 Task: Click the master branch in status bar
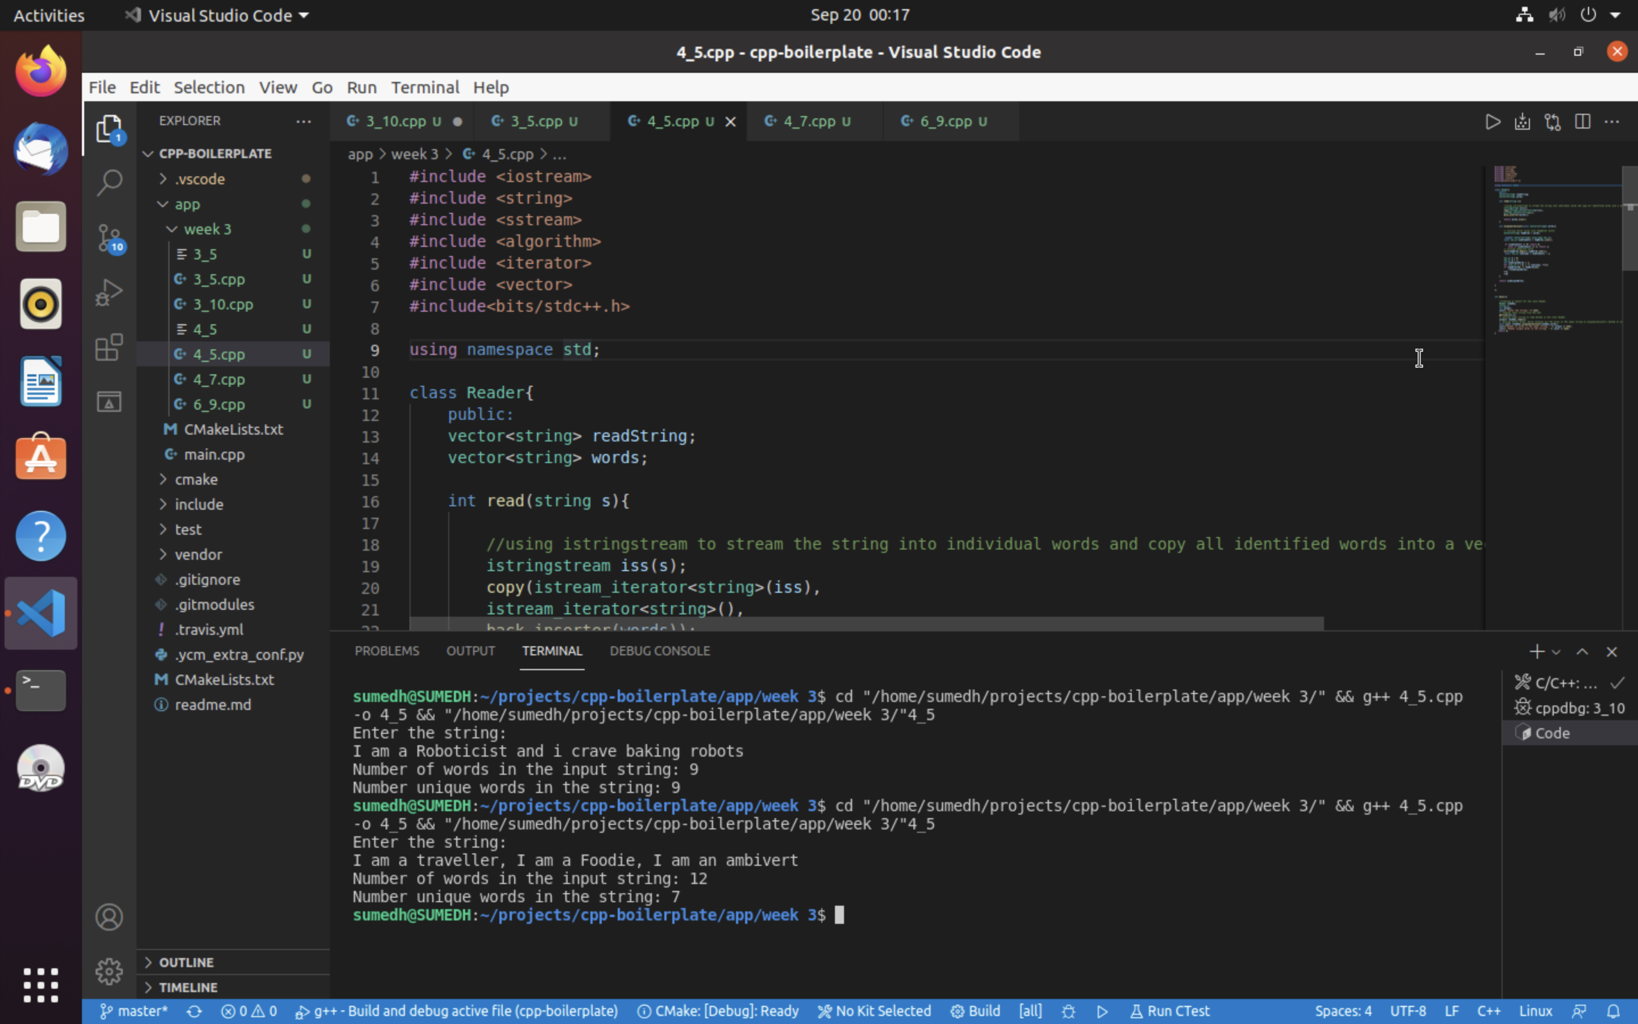click(134, 1011)
